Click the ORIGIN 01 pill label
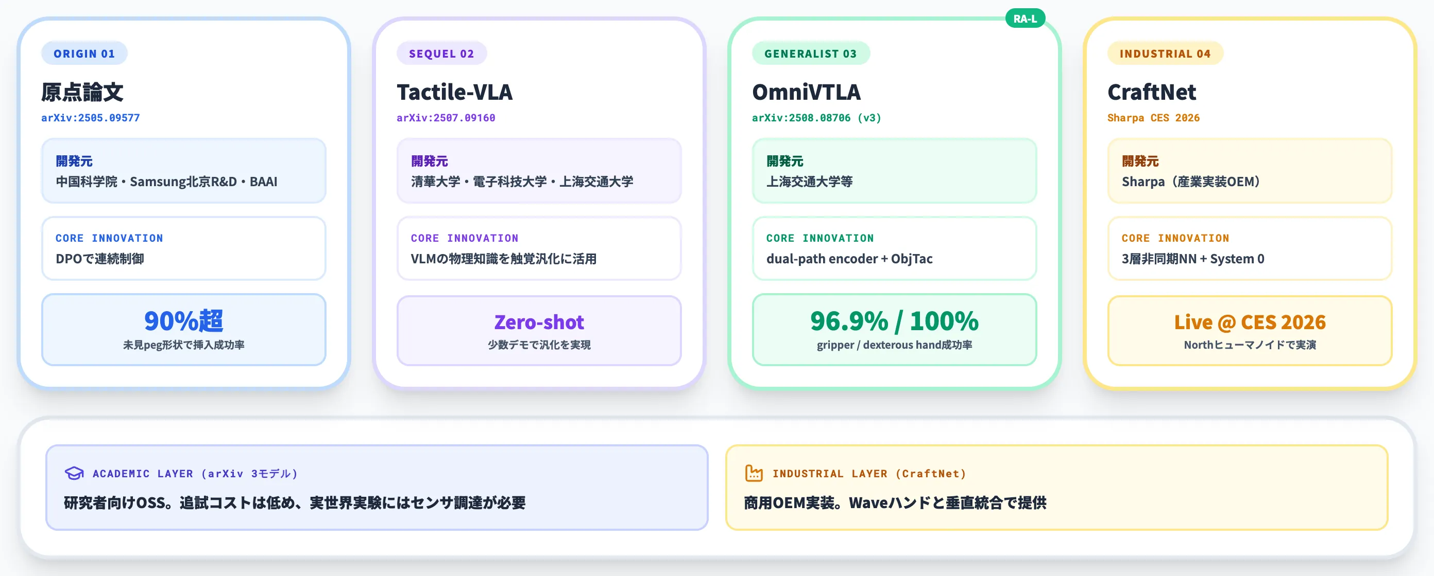Screen dimensions: 1434x576 pyautogui.click(x=84, y=53)
